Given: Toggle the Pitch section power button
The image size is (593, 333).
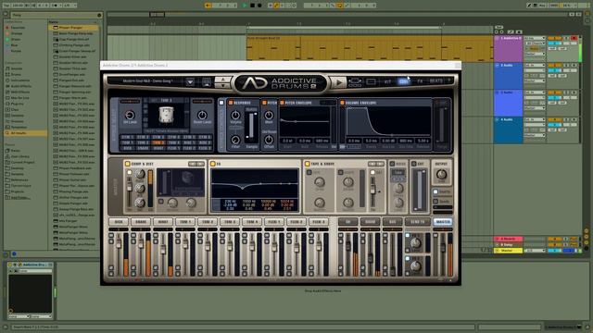Looking at the screenshot, I should point(264,103).
